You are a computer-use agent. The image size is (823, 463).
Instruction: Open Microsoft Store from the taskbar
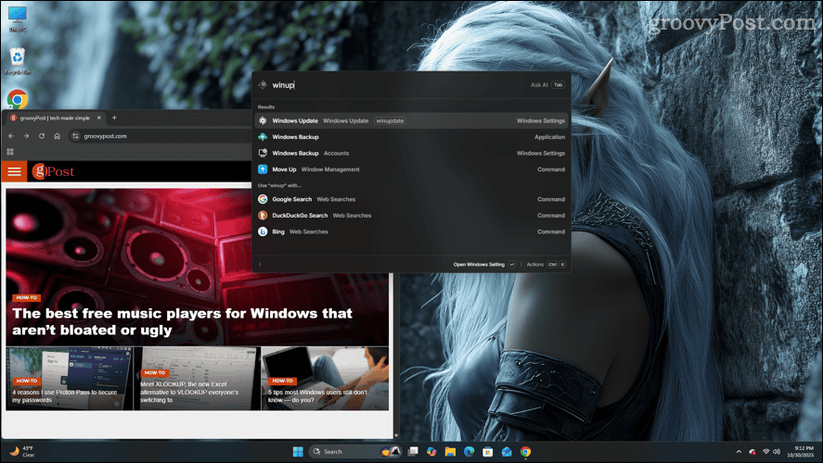pyautogui.click(x=488, y=452)
